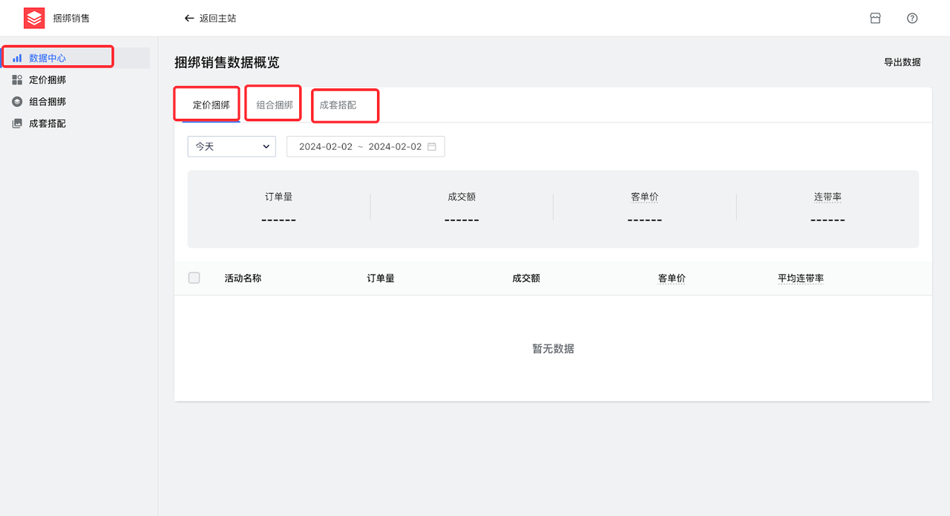The image size is (950, 516).
Task: Select the header checkbox in the data table
Action: (194, 278)
